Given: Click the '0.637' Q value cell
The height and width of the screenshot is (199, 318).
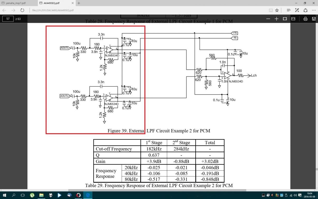Looking at the screenshot, I should (154, 155).
